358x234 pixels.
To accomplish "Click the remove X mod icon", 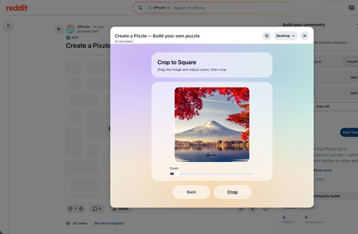I will 252,209.
